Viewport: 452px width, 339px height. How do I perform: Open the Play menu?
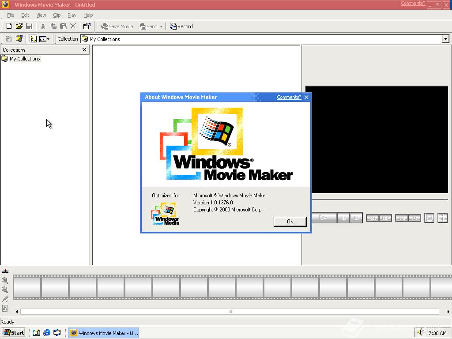coord(72,15)
